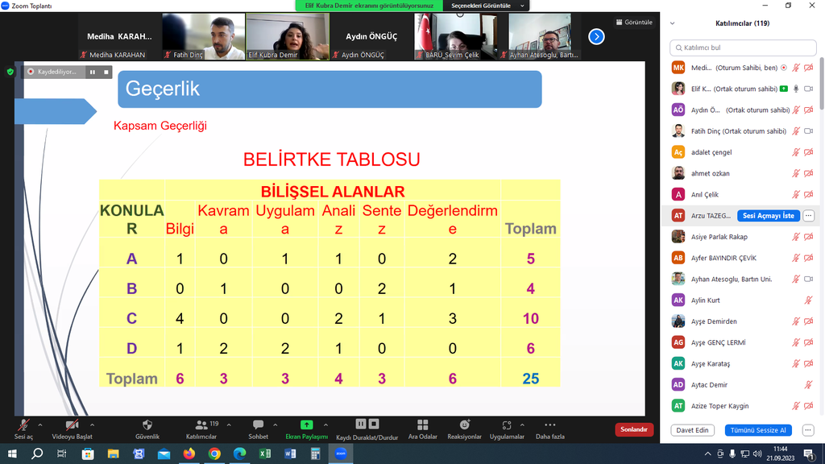Click the Katılımcılar participants icon in toolbar
Screen dimensions: 825x464
201,425
